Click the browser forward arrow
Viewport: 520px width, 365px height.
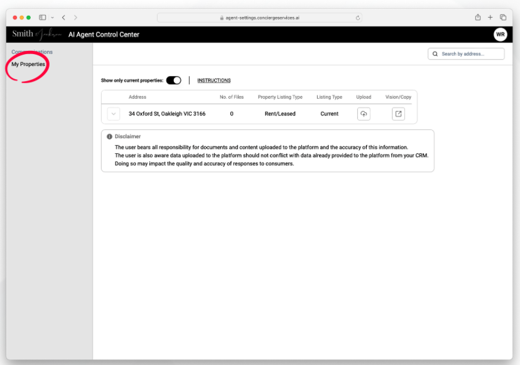coord(75,18)
